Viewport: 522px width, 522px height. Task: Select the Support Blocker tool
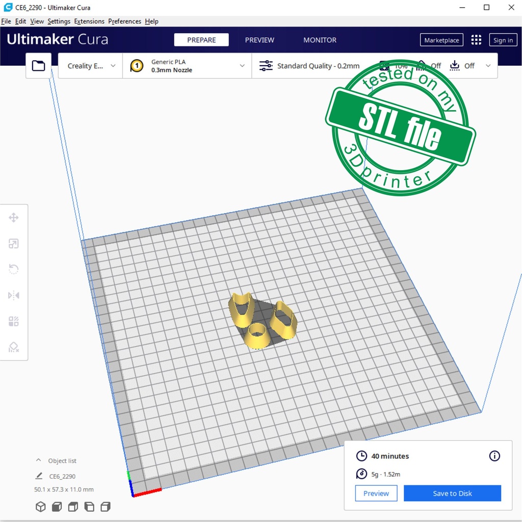(14, 348)
